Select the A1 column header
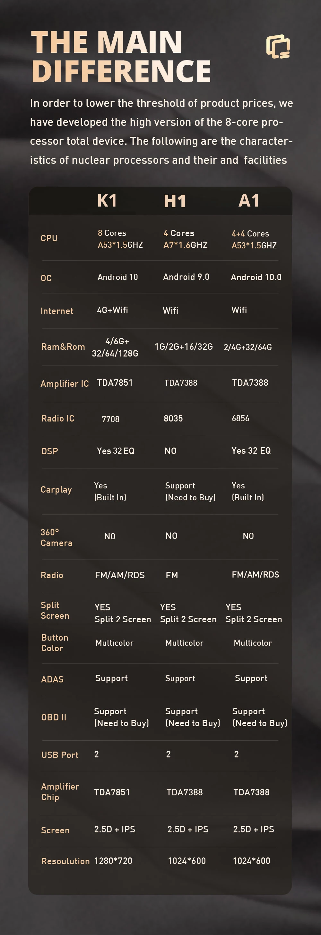Image resolution: width=321 pixels, height=935 pixels. tap(249, 201)
